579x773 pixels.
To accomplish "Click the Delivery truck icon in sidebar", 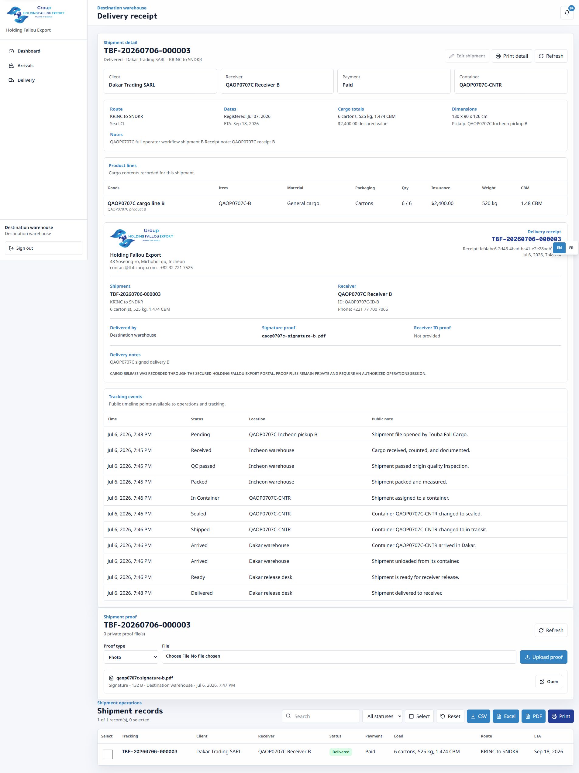I will (x=11, y=80).
